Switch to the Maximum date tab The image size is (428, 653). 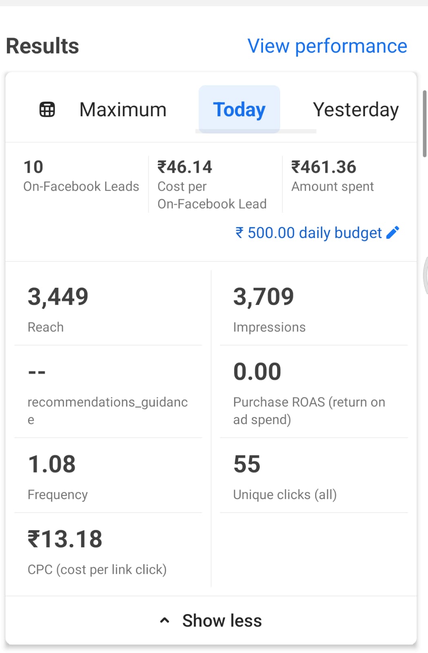tap(123, 109)
